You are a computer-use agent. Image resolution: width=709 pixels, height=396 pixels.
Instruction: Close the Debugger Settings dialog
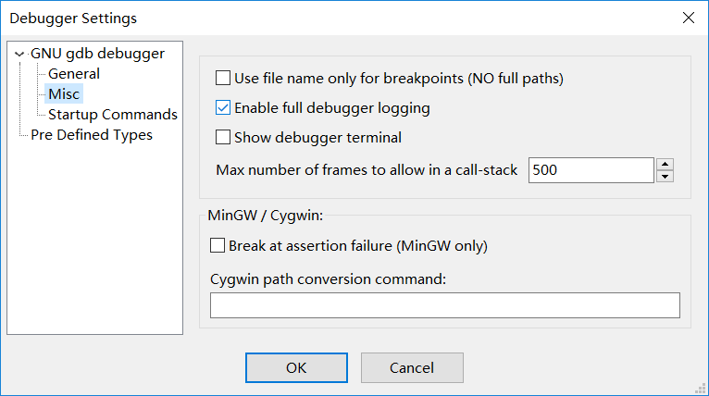point(688,18)
